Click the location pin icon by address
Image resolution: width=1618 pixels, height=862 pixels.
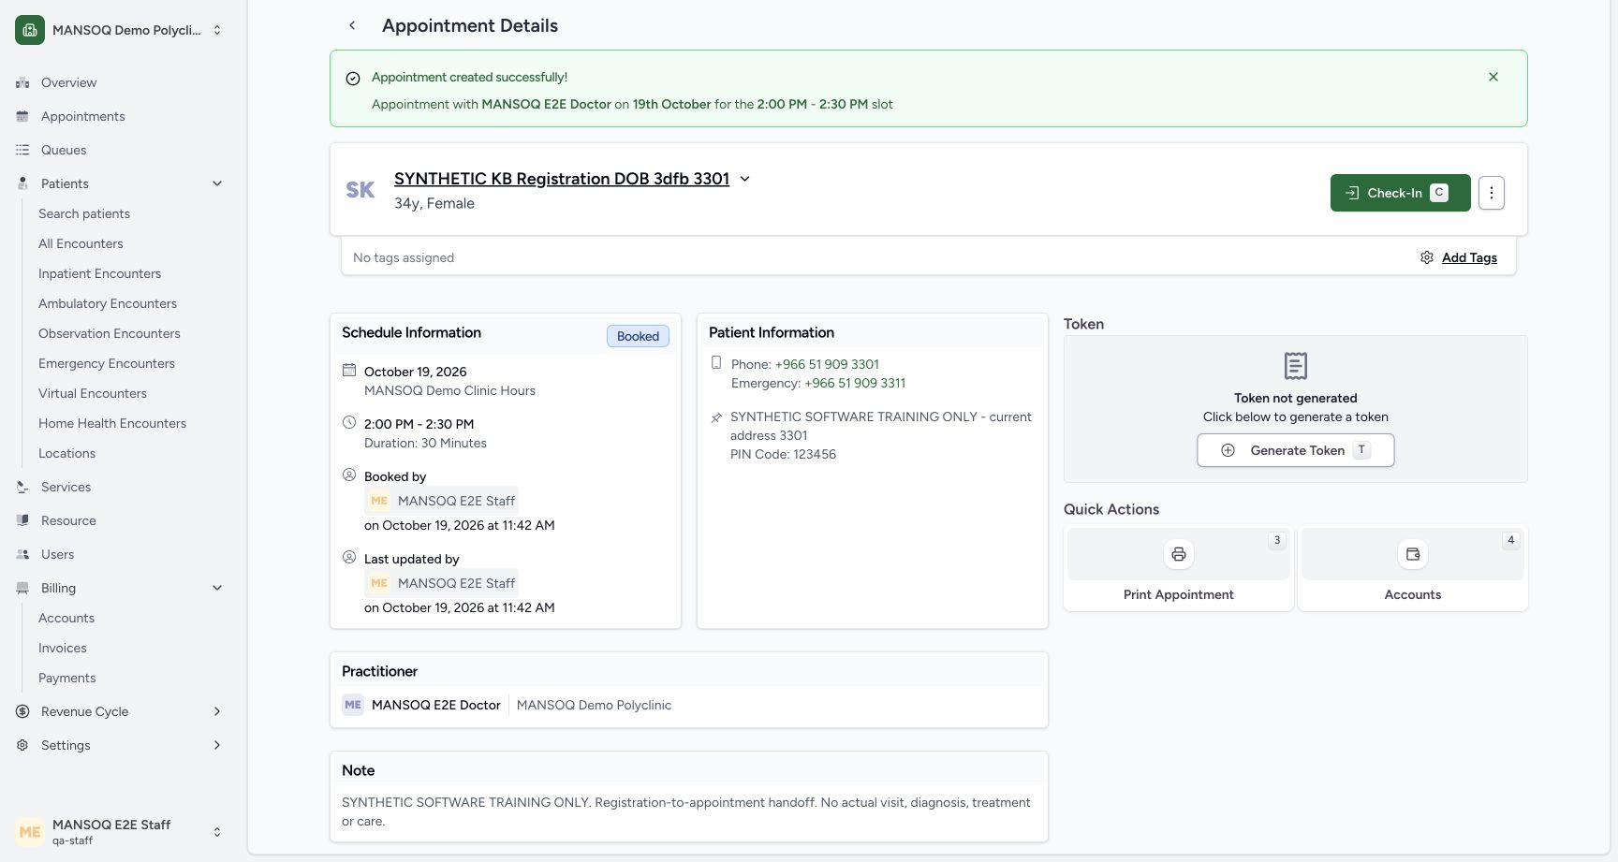[x=716, y=417]
